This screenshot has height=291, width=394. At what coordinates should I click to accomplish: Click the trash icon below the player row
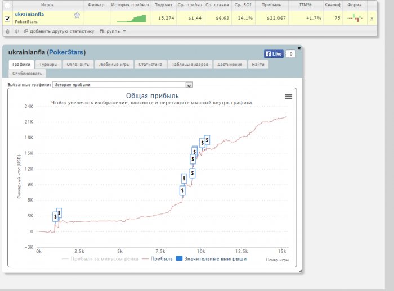(x=7, y=31)
